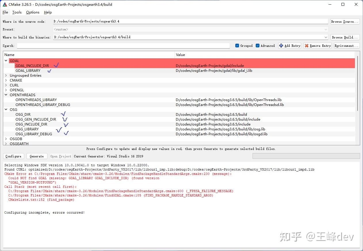Click the osg3.6.5/build value of OSG_DIR
The width and height of the screenshot is (363, 251).
click(x=211, y=114)
